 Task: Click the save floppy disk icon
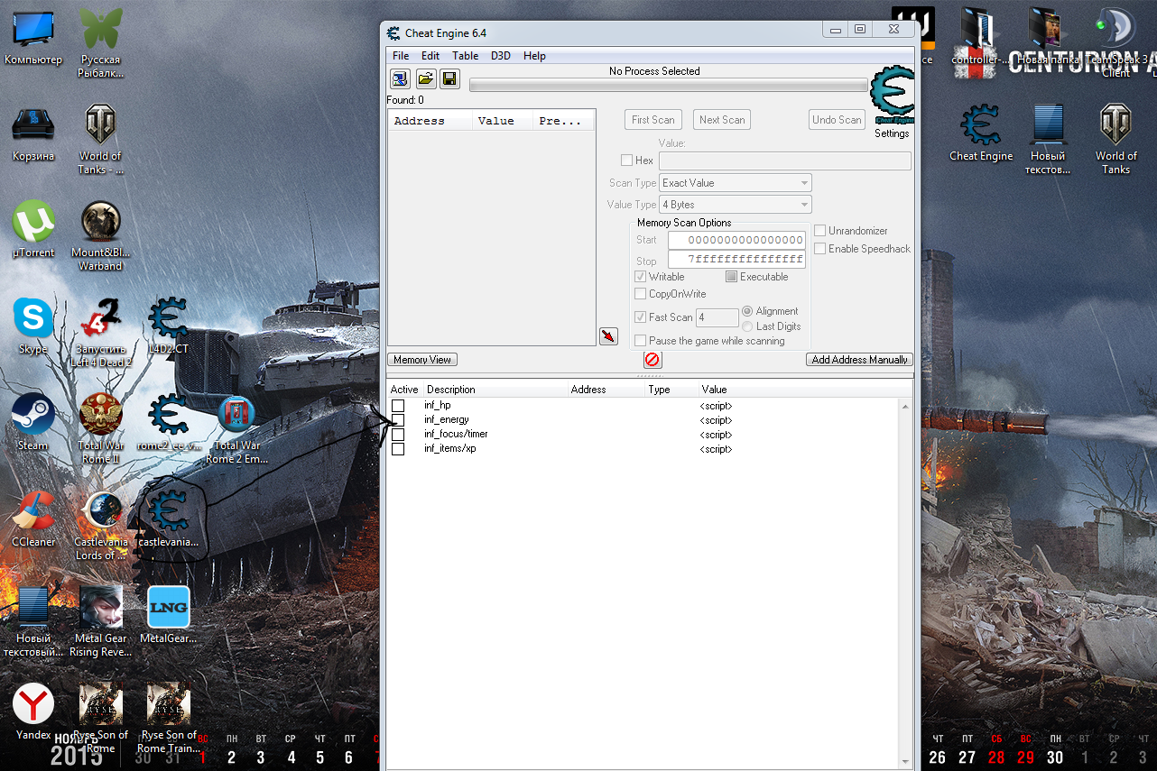pyautogui.click(x=449, y=79)
